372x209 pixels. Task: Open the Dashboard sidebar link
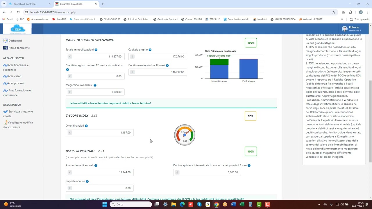(15, 41)
